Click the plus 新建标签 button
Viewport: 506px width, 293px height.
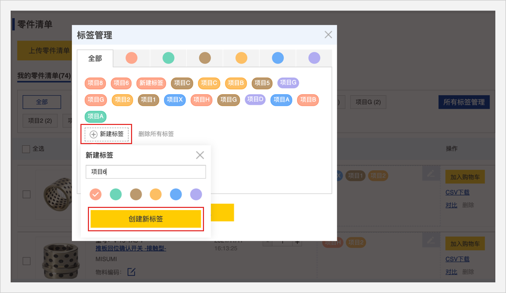click(107, 134)
